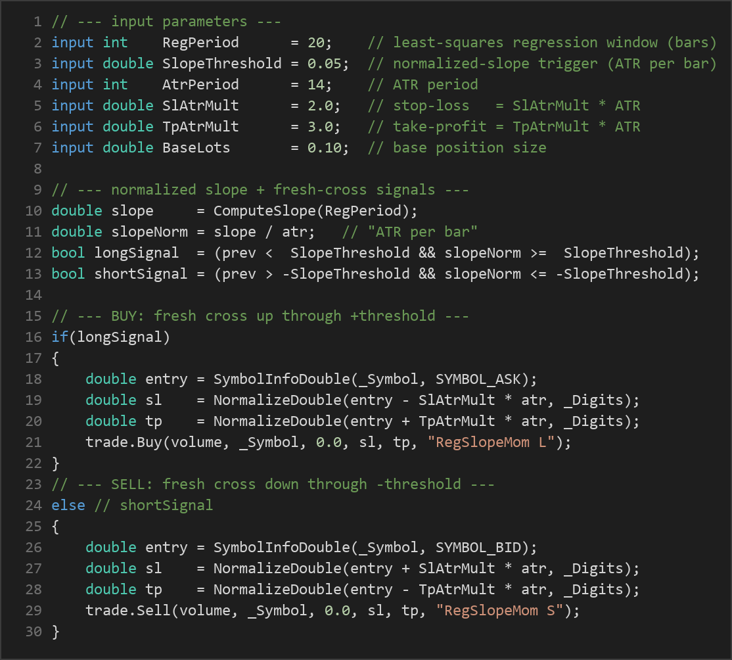Click the normalized slope comment on line 9
The image size is (732, 660).
click(x=260, y=189)
